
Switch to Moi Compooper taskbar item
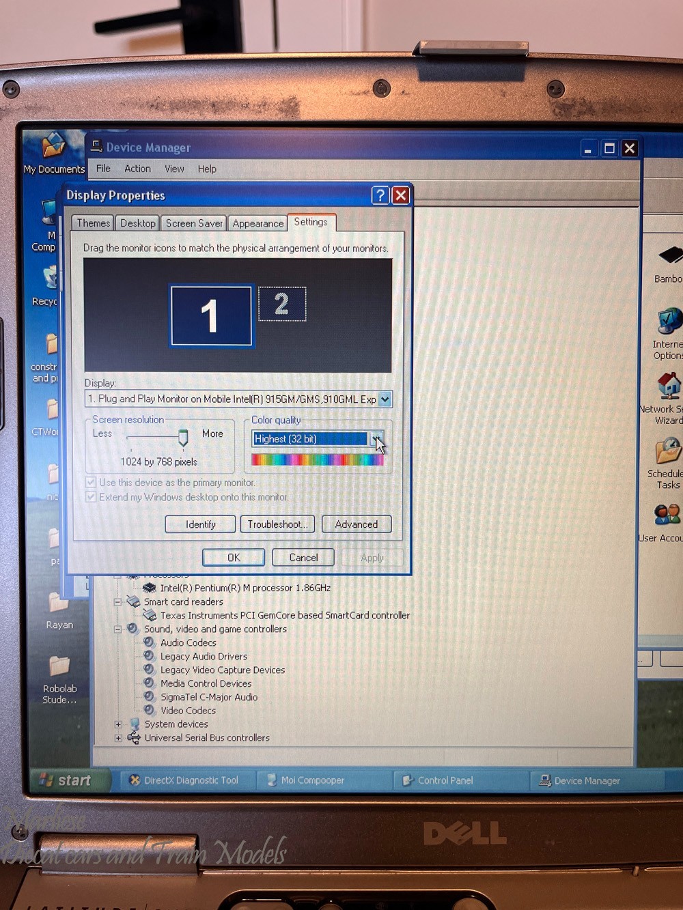click(x=325, y=780)
